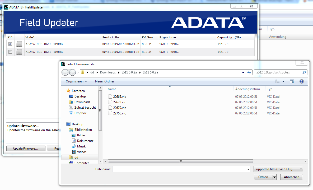313x190 pixels.
Task: Open the view options dropdown arrow
Action: pyautogui.click(x=283, y=81)
